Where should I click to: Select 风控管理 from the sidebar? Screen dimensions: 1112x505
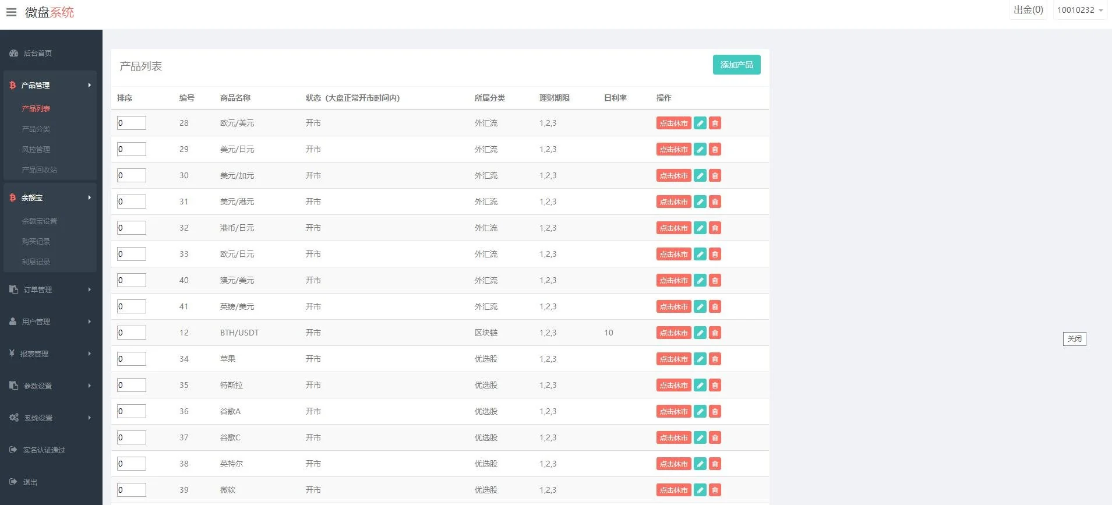pyautogui.click(x=36, y=149)
